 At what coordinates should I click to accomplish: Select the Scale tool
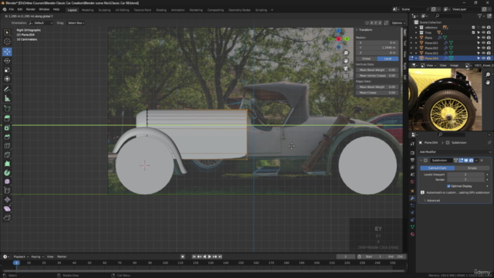coord(7,69)
